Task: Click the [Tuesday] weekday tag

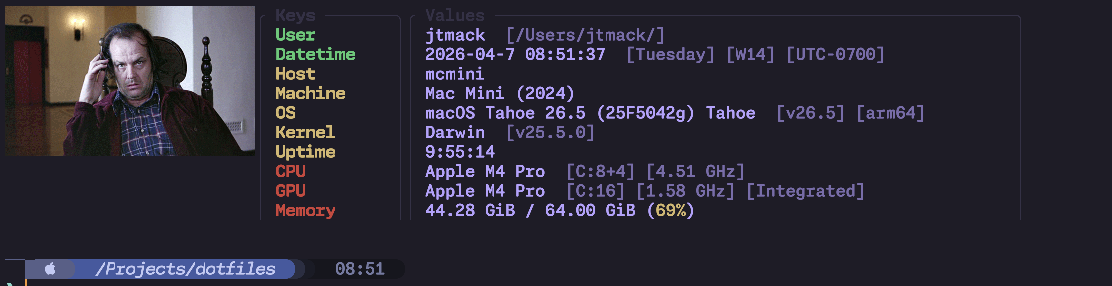Action: (x=670, y=55)
